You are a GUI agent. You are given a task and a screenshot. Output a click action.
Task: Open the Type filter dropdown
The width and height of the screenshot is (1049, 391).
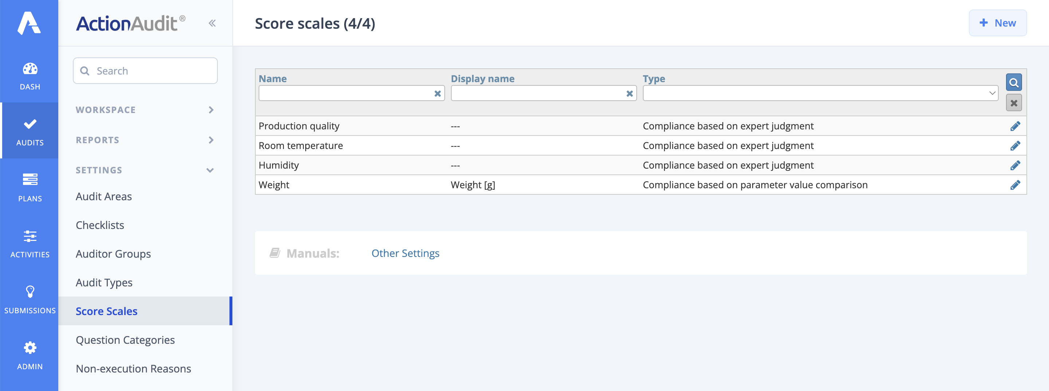coord(820,93)
